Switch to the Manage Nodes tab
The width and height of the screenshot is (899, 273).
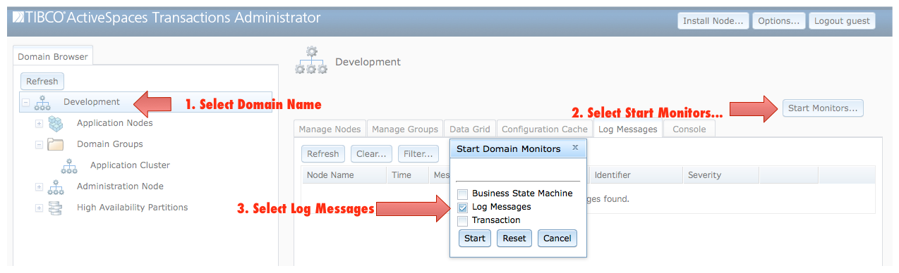tap(330, 129)
